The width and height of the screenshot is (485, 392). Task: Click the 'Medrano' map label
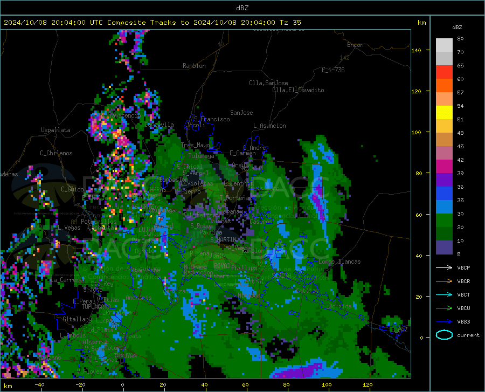(x=195, y=267)
